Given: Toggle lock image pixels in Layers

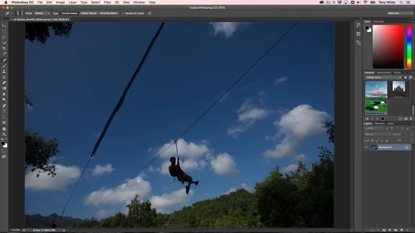Looking at the screenshot, I should (377, 140).
